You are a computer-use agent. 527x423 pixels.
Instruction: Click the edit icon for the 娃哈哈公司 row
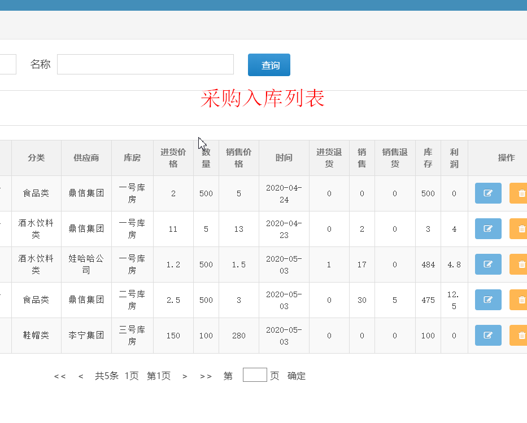pyautogui.click(x=488, y=265)
